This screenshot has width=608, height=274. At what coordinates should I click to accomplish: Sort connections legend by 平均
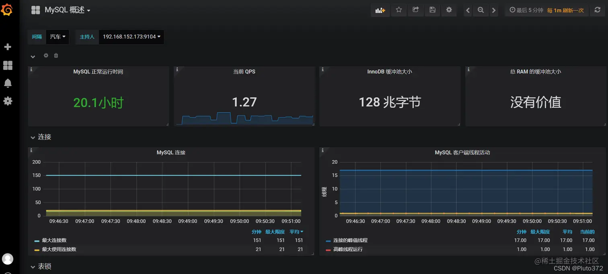(x=296, y=232)
